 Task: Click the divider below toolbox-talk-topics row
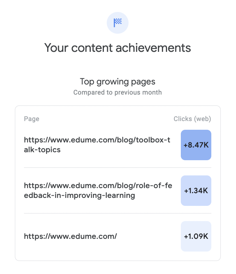tap(118, 167)
